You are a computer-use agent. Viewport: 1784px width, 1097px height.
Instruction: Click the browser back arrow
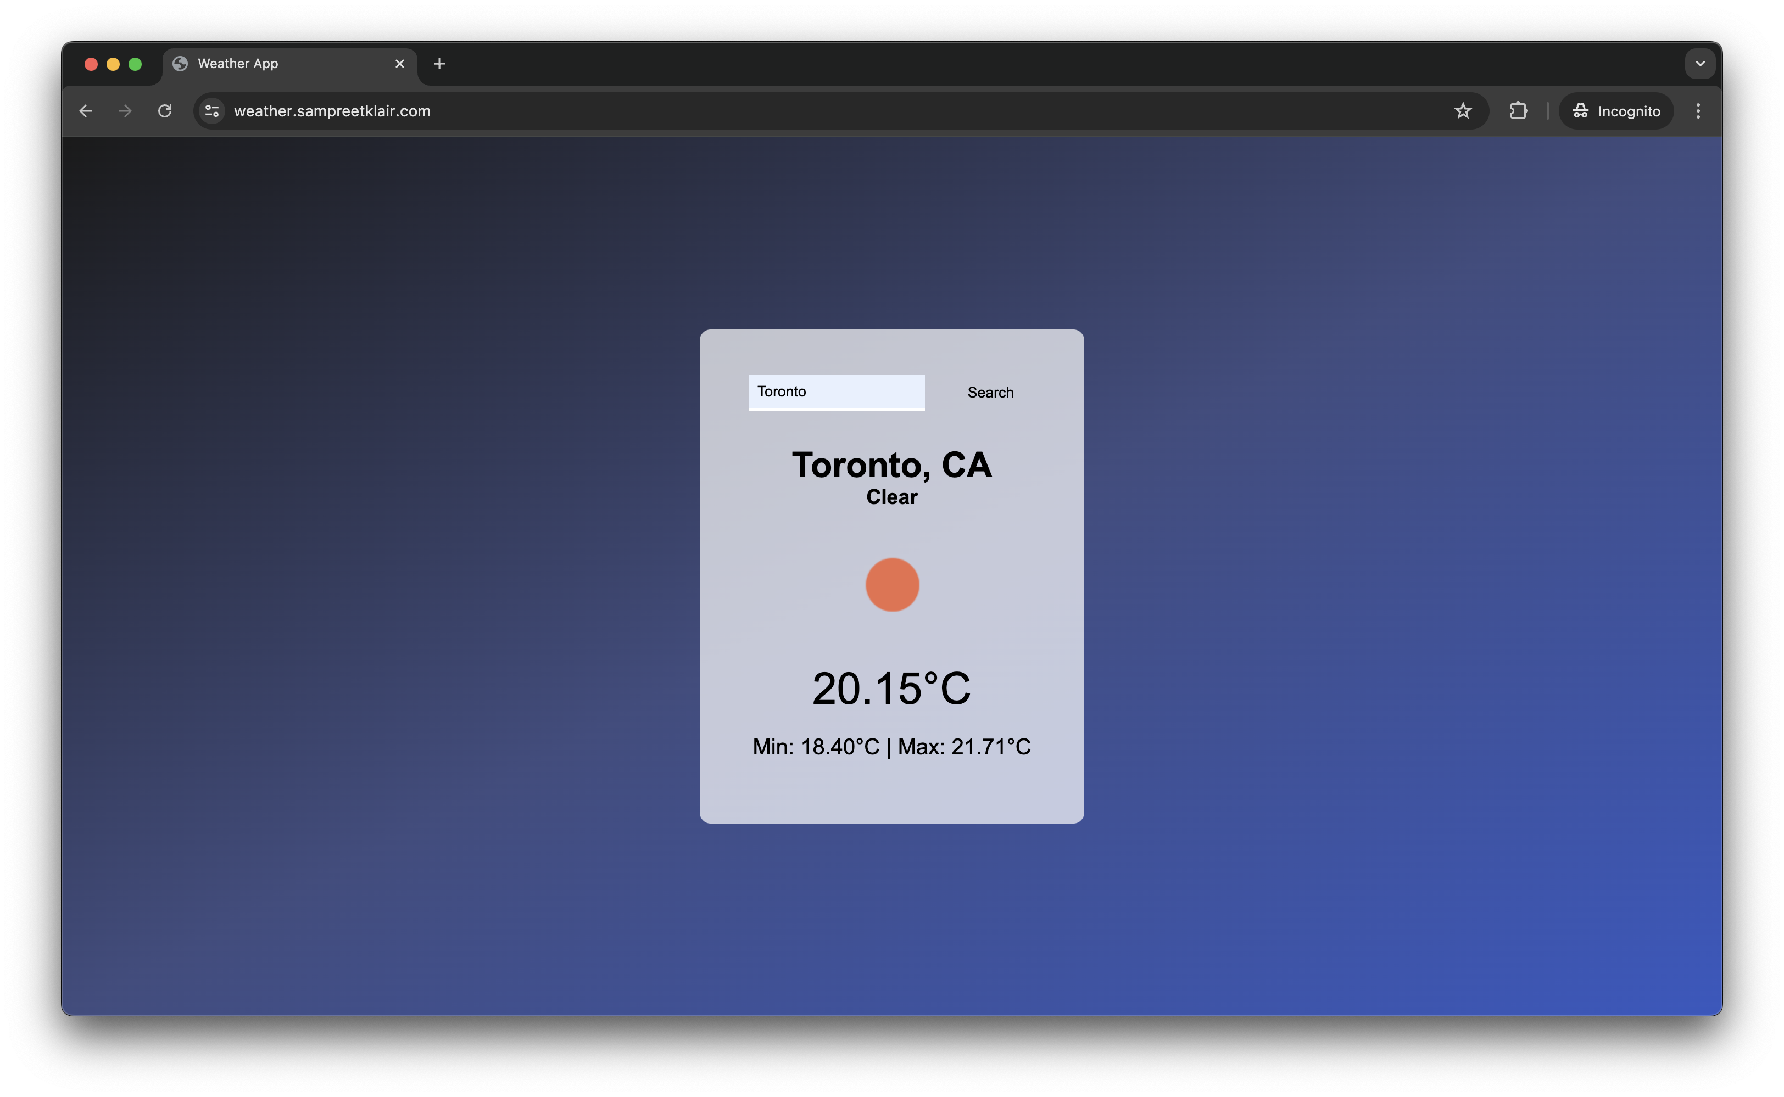click(x=86, y=111)
